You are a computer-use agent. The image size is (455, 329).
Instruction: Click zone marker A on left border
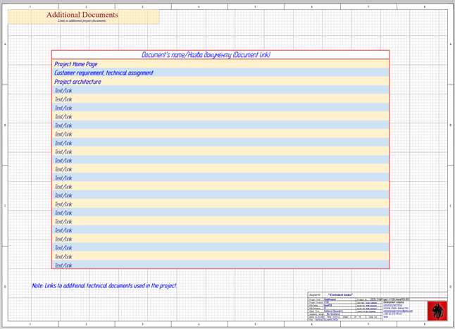pos(6,44)
